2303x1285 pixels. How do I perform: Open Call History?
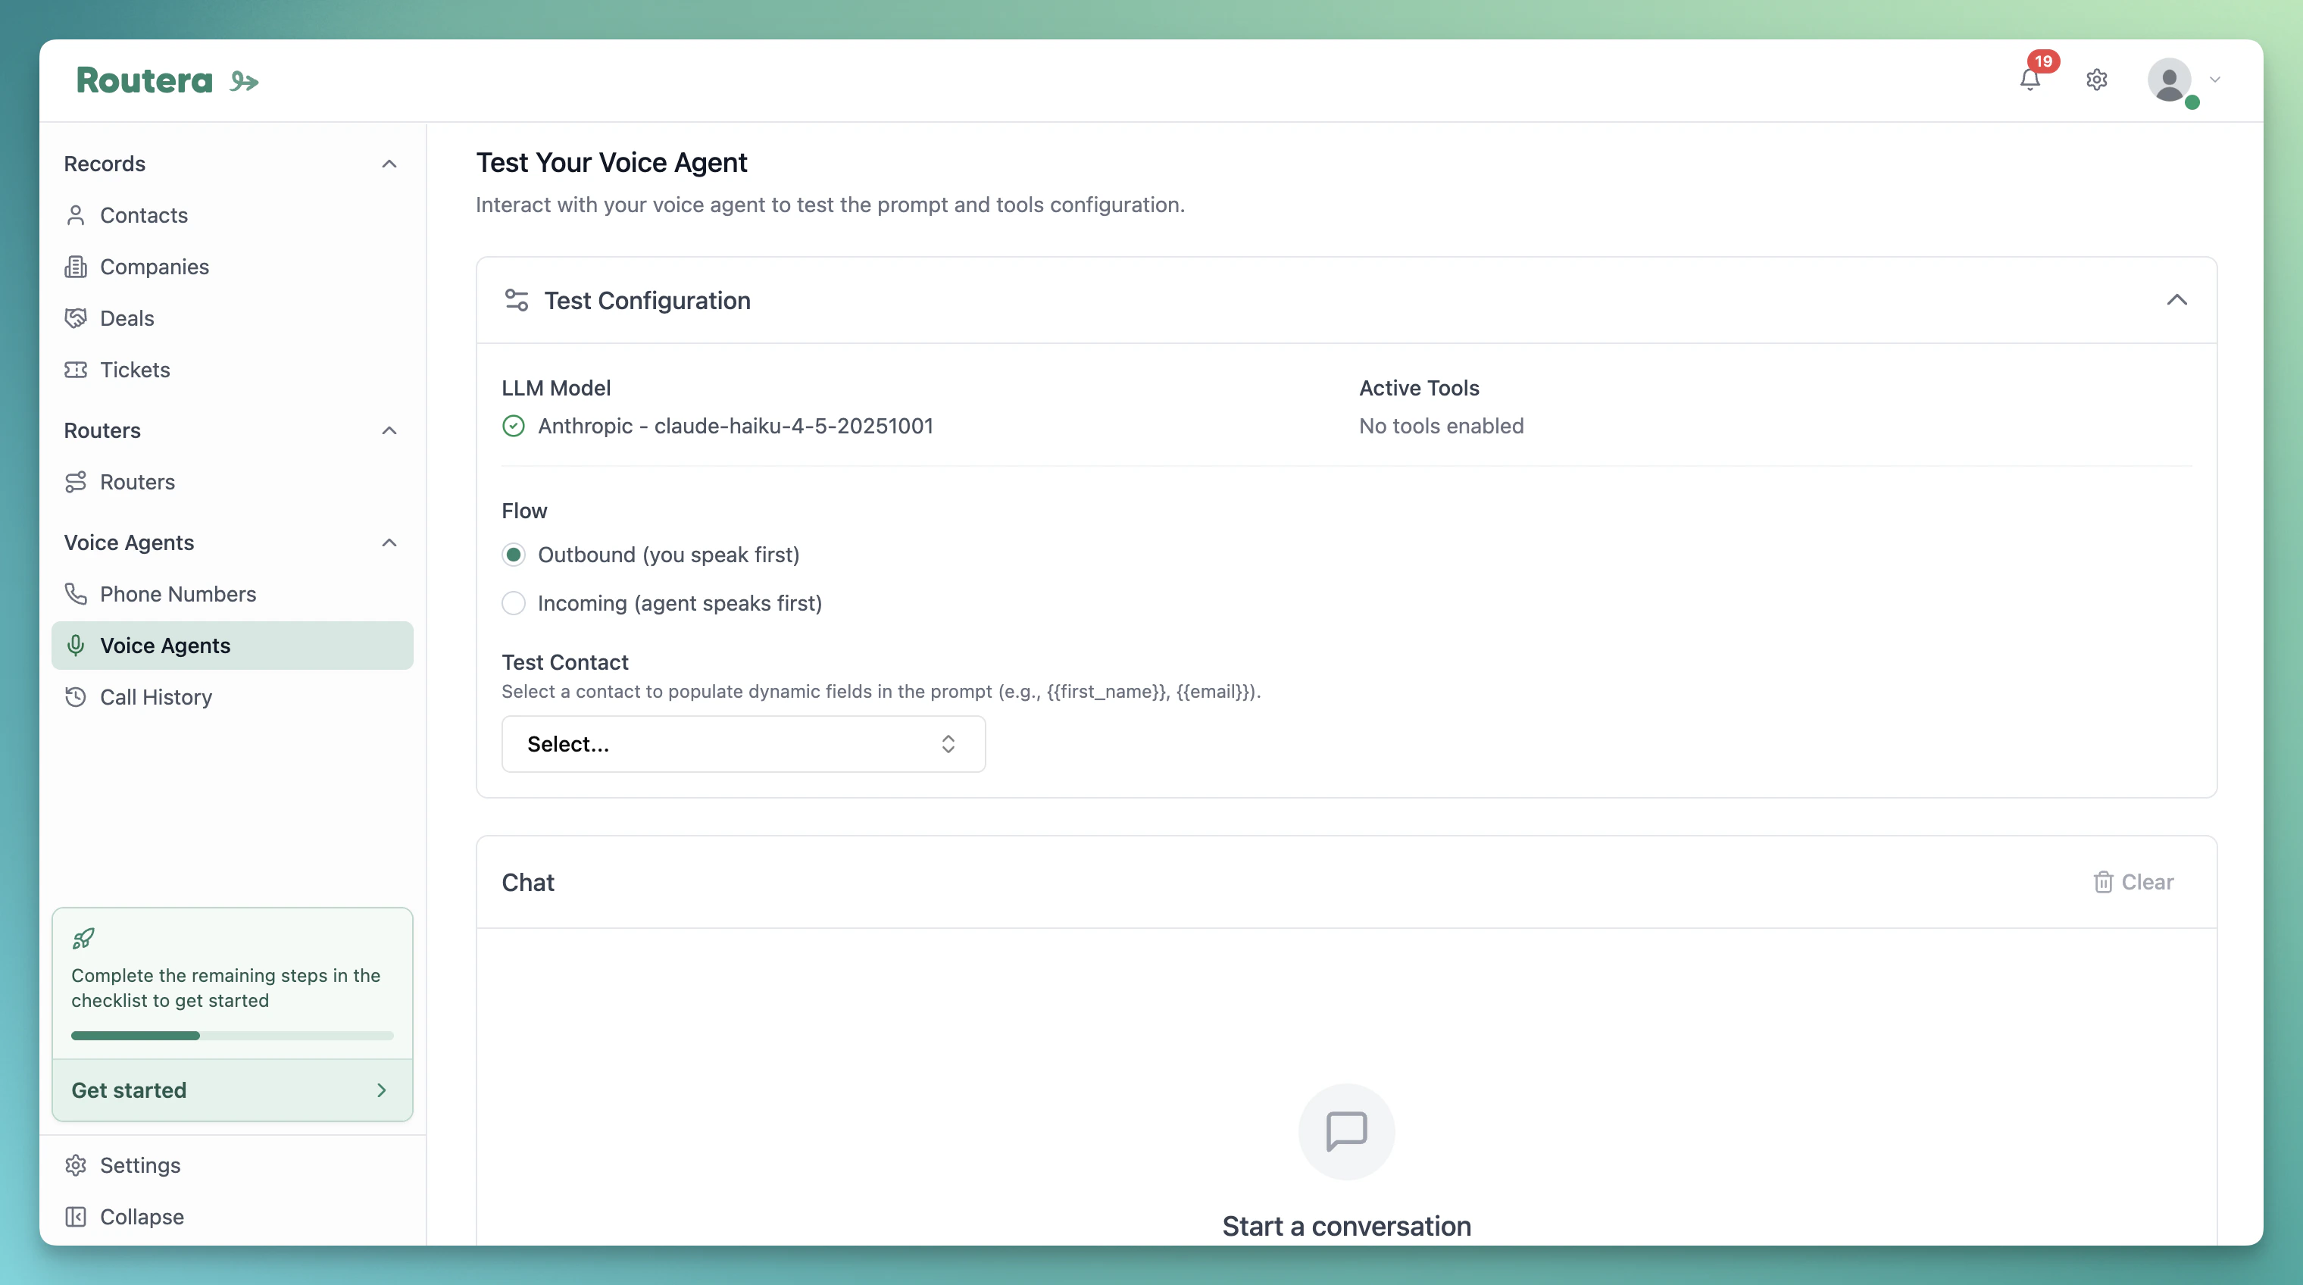[x=233, y=696]
